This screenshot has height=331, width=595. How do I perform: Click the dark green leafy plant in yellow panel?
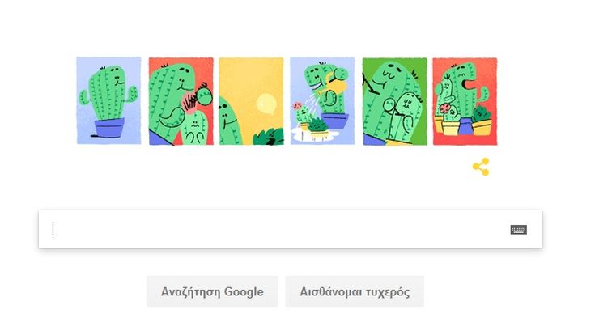269,137
